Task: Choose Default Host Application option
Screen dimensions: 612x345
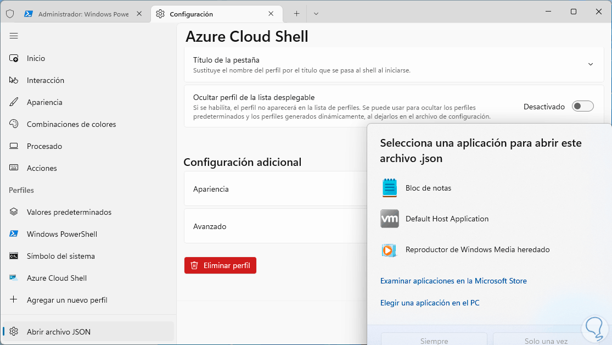Action: coord(446,219)
